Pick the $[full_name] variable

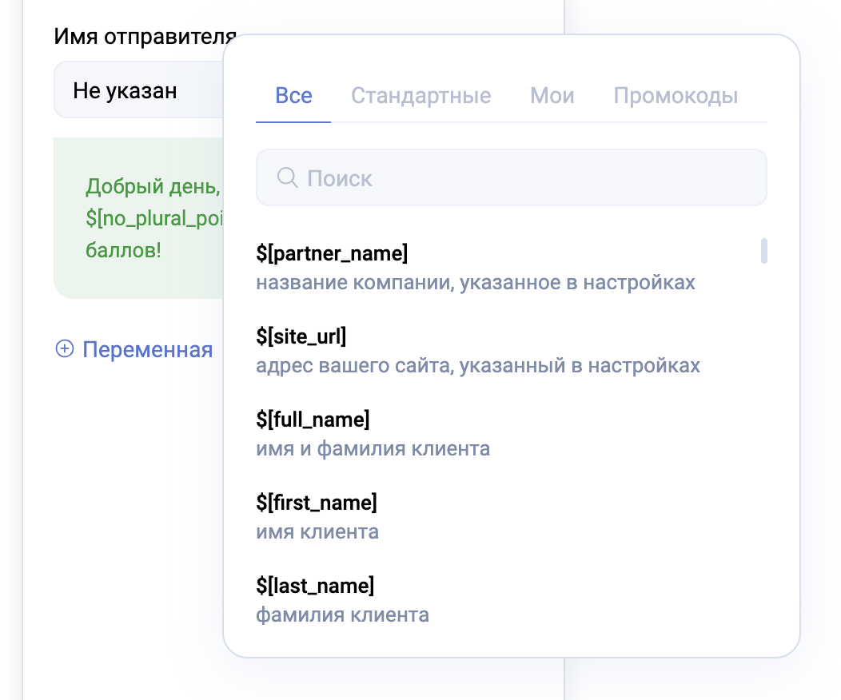pos(313,420)
